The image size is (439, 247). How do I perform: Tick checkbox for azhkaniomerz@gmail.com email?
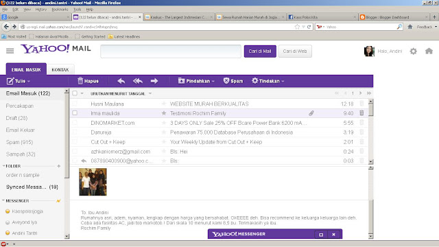pyautogui.click(x=75, y=151)
